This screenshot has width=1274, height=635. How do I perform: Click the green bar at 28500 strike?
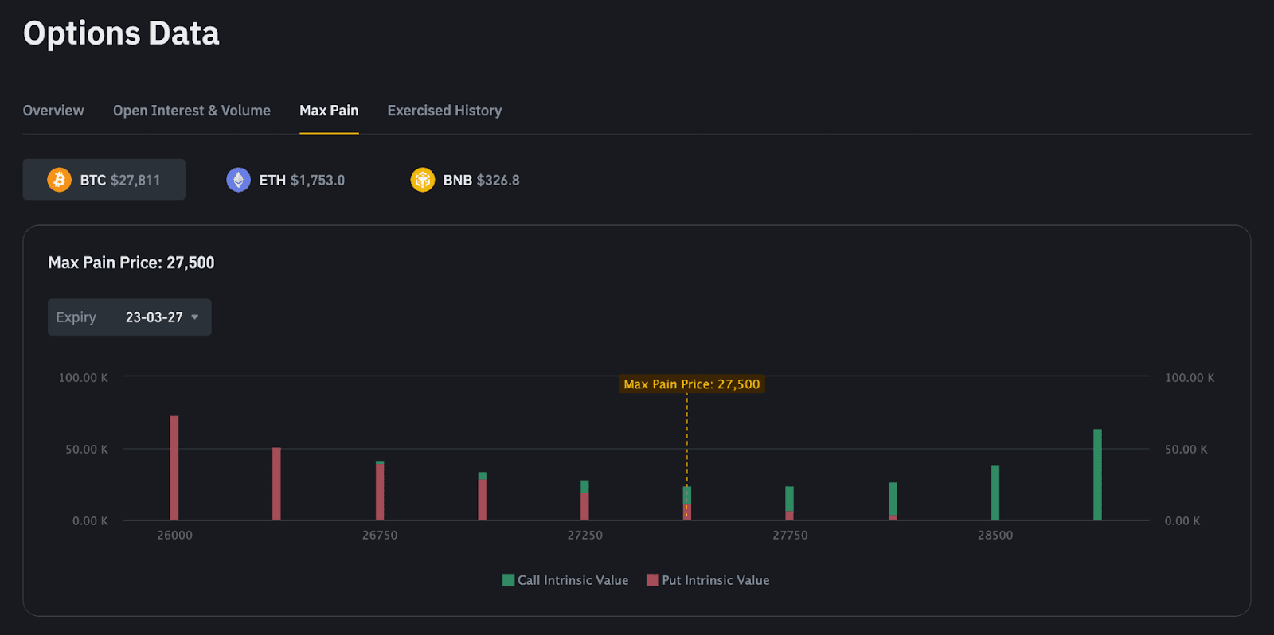995,493
